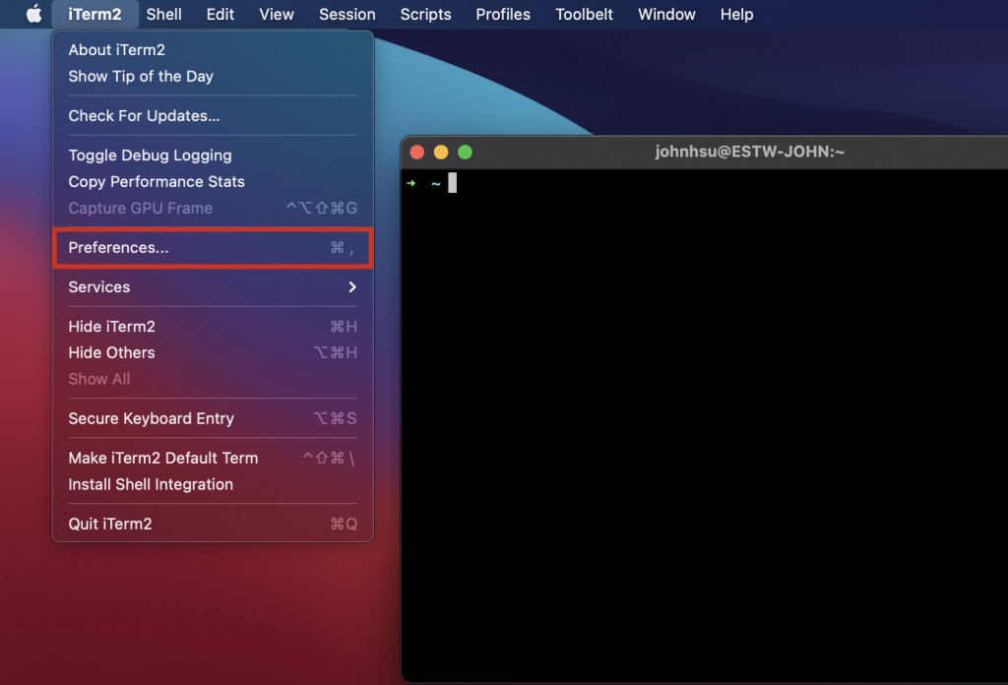Open the Profiles menu

point(503,14)
